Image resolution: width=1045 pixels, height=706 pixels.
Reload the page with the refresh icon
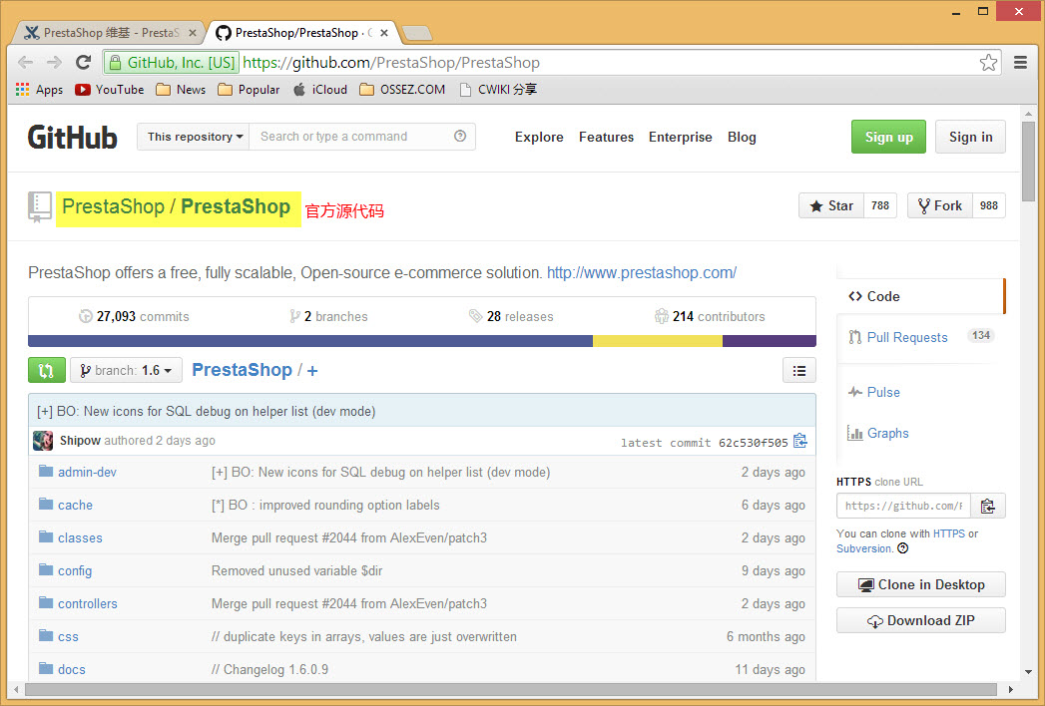point(83,63)
